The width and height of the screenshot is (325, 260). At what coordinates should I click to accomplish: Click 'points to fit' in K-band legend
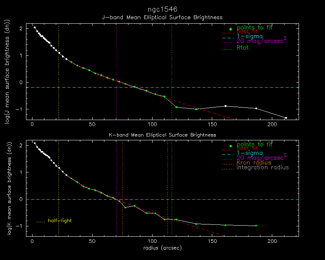pos(255,144)
